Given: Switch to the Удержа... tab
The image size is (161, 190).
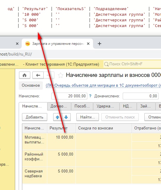Looking at the screenshot, I should pos(106,106).
